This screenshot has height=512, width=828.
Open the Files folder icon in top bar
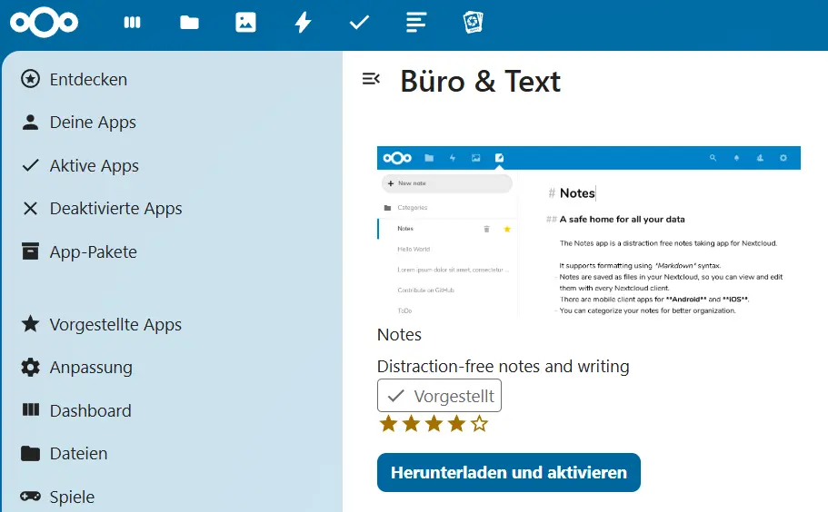pos(189,22)
